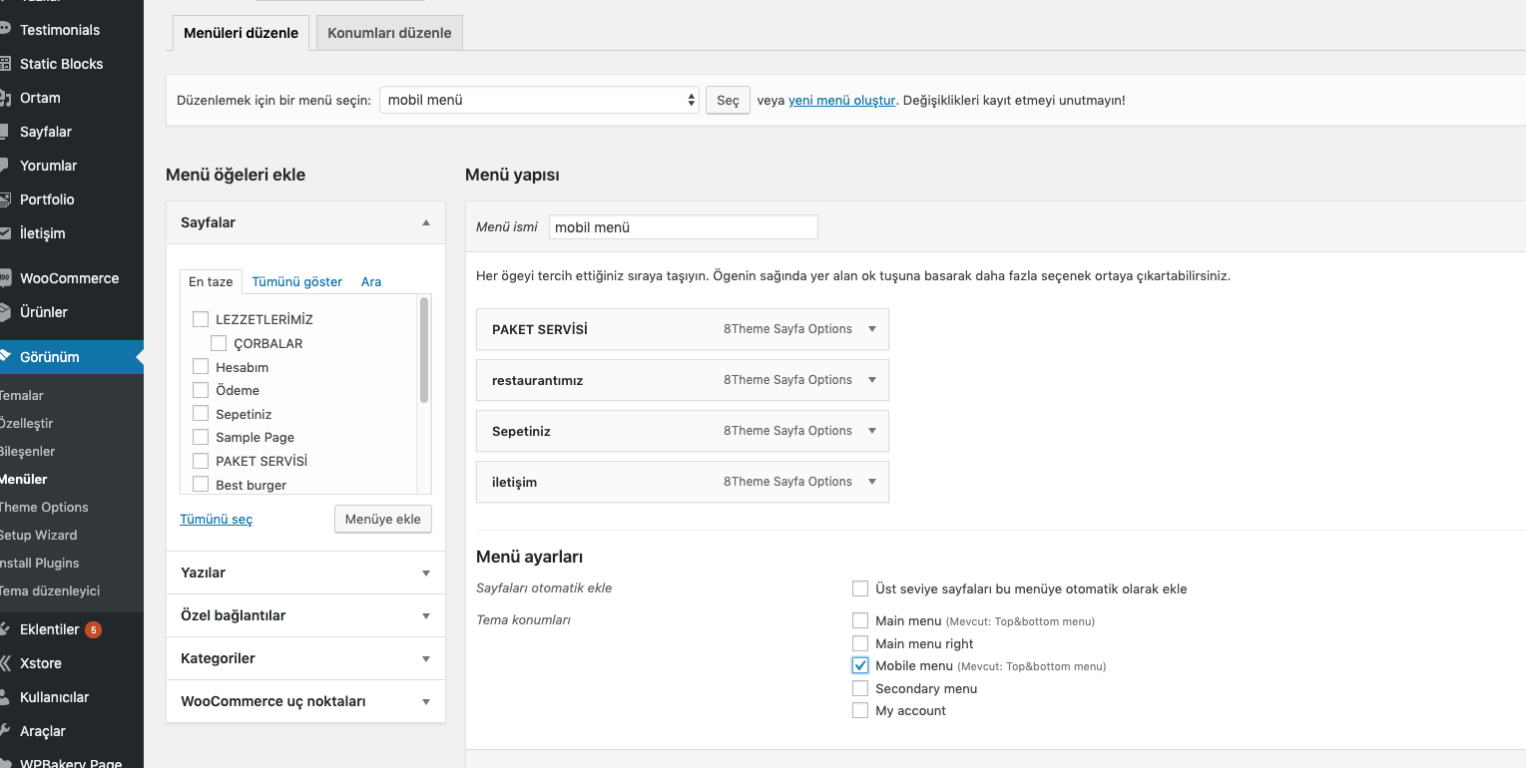This screenshot has width=1526, height=768.
Task: Click the Araçlar wrench icon
Action: pos(5,731)
